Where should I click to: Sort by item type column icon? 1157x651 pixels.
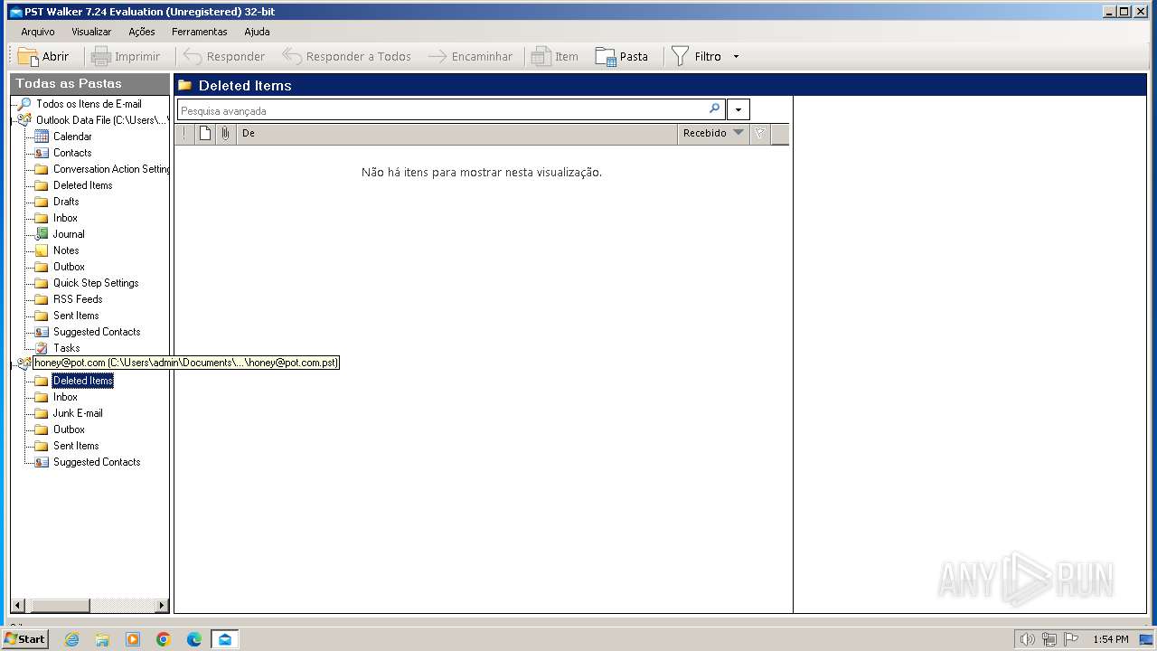click(205, 134)
